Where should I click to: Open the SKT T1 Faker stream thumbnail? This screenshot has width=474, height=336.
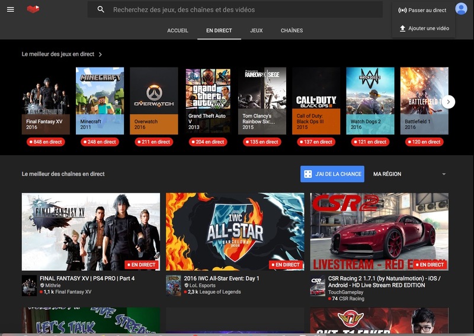pos(379,321)
